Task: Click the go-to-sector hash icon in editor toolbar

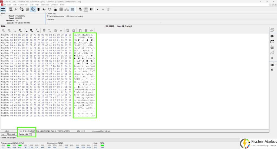Action: [20, 30]
